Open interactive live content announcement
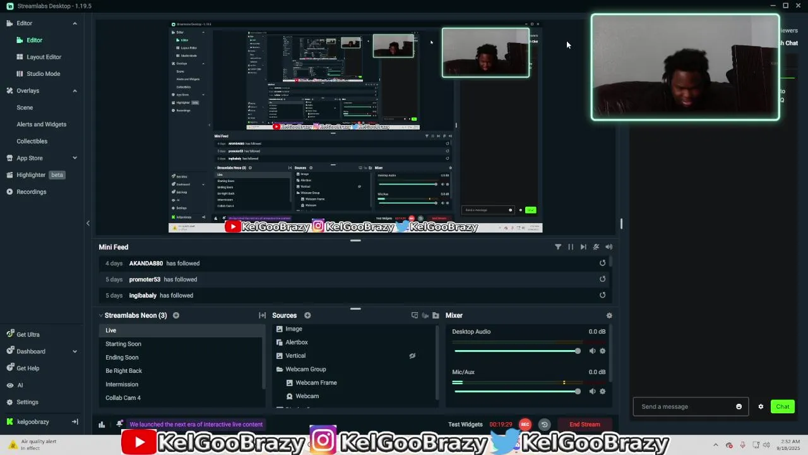The height and width of the screenshot is (455, 808). point(196,425)
